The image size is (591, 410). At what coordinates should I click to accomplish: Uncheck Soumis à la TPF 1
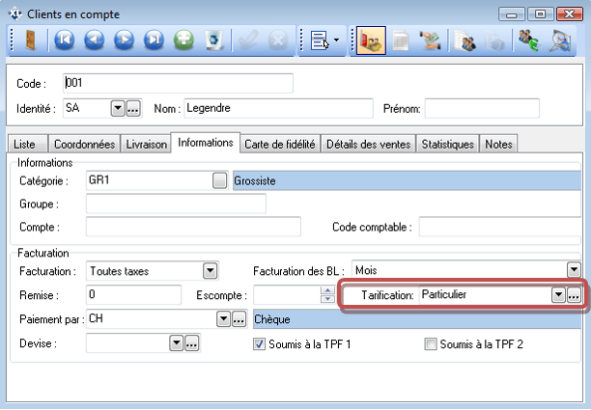click(x=259, y=343)
